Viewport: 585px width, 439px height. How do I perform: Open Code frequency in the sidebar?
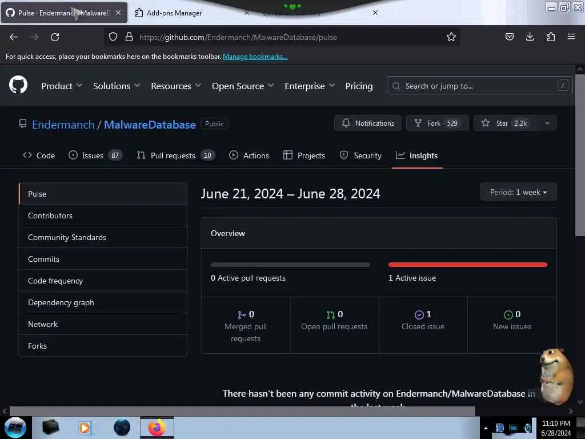pyautogui.click(x=103, y=280)
